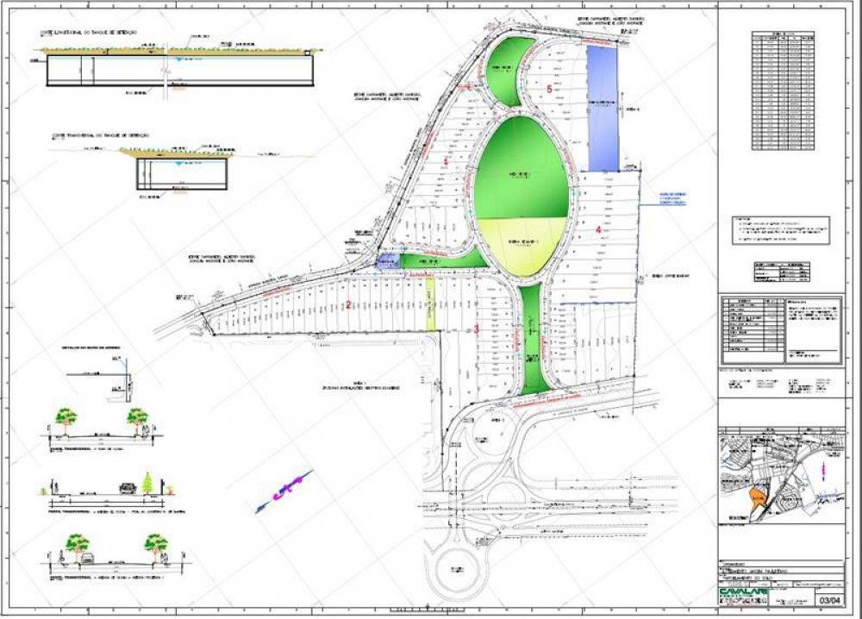Select the red block number 5 label
The height and width of the screenshot is (619, 862).
pyautogui.click(x=548, y=89)
